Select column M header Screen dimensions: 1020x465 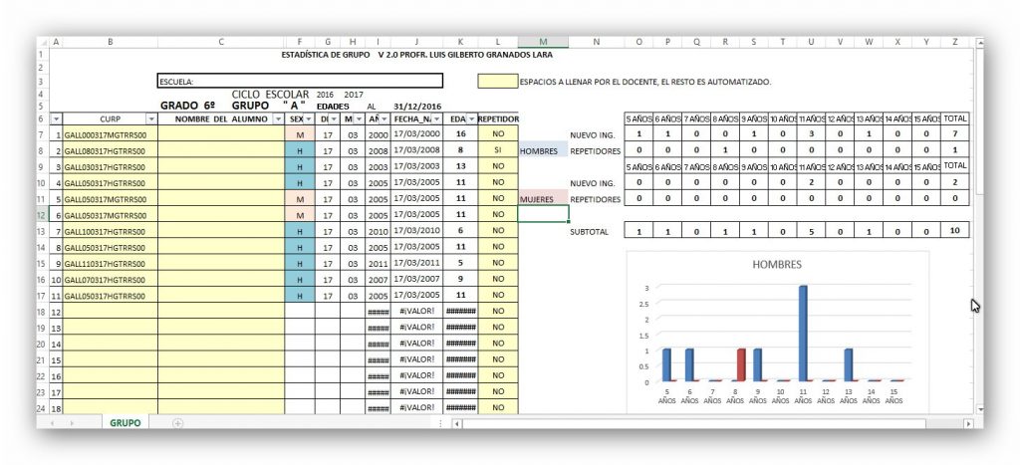point(543,42)
